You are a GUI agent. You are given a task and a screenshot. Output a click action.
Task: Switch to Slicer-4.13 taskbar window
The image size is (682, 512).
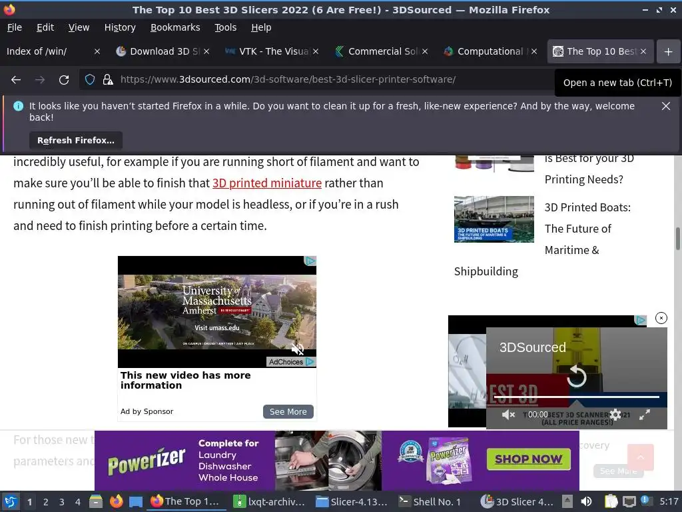coord(352,501)
